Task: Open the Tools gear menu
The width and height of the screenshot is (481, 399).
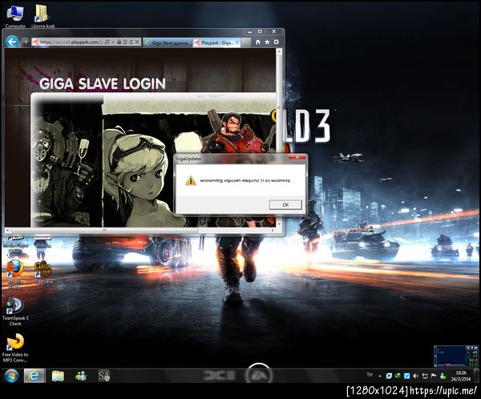Action: [x=277, y=42]
